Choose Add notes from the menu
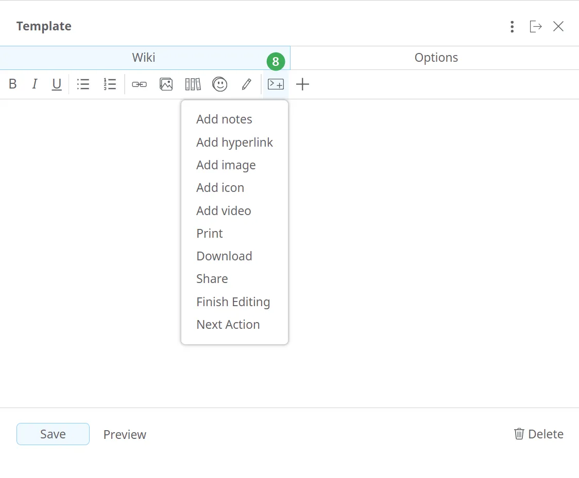This screenshot has height=478, width=579. [x=224, y=119]
